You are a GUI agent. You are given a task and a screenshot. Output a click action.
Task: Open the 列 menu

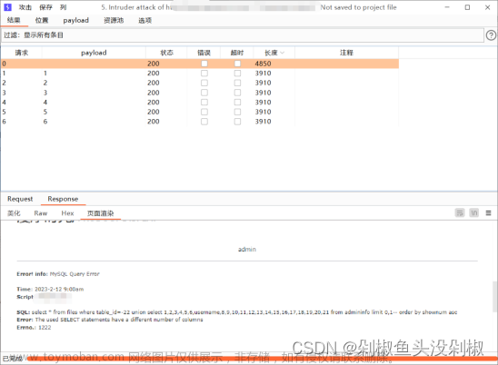(64, 7)
